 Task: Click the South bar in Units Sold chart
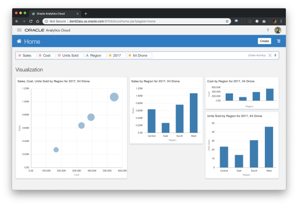[254, 154]
